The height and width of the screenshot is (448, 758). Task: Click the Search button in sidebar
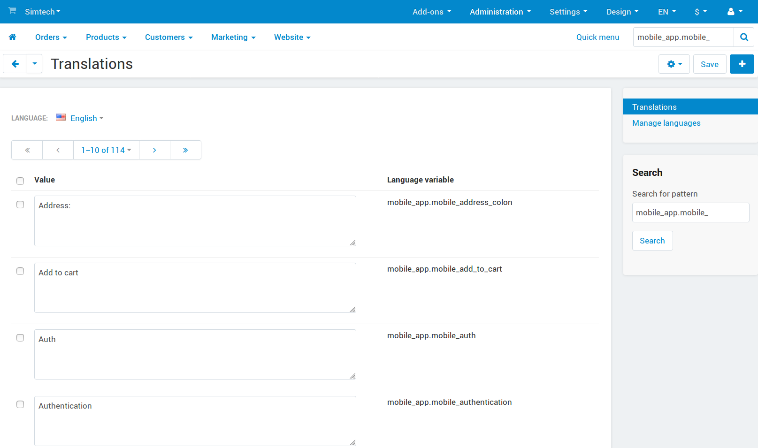652,241
